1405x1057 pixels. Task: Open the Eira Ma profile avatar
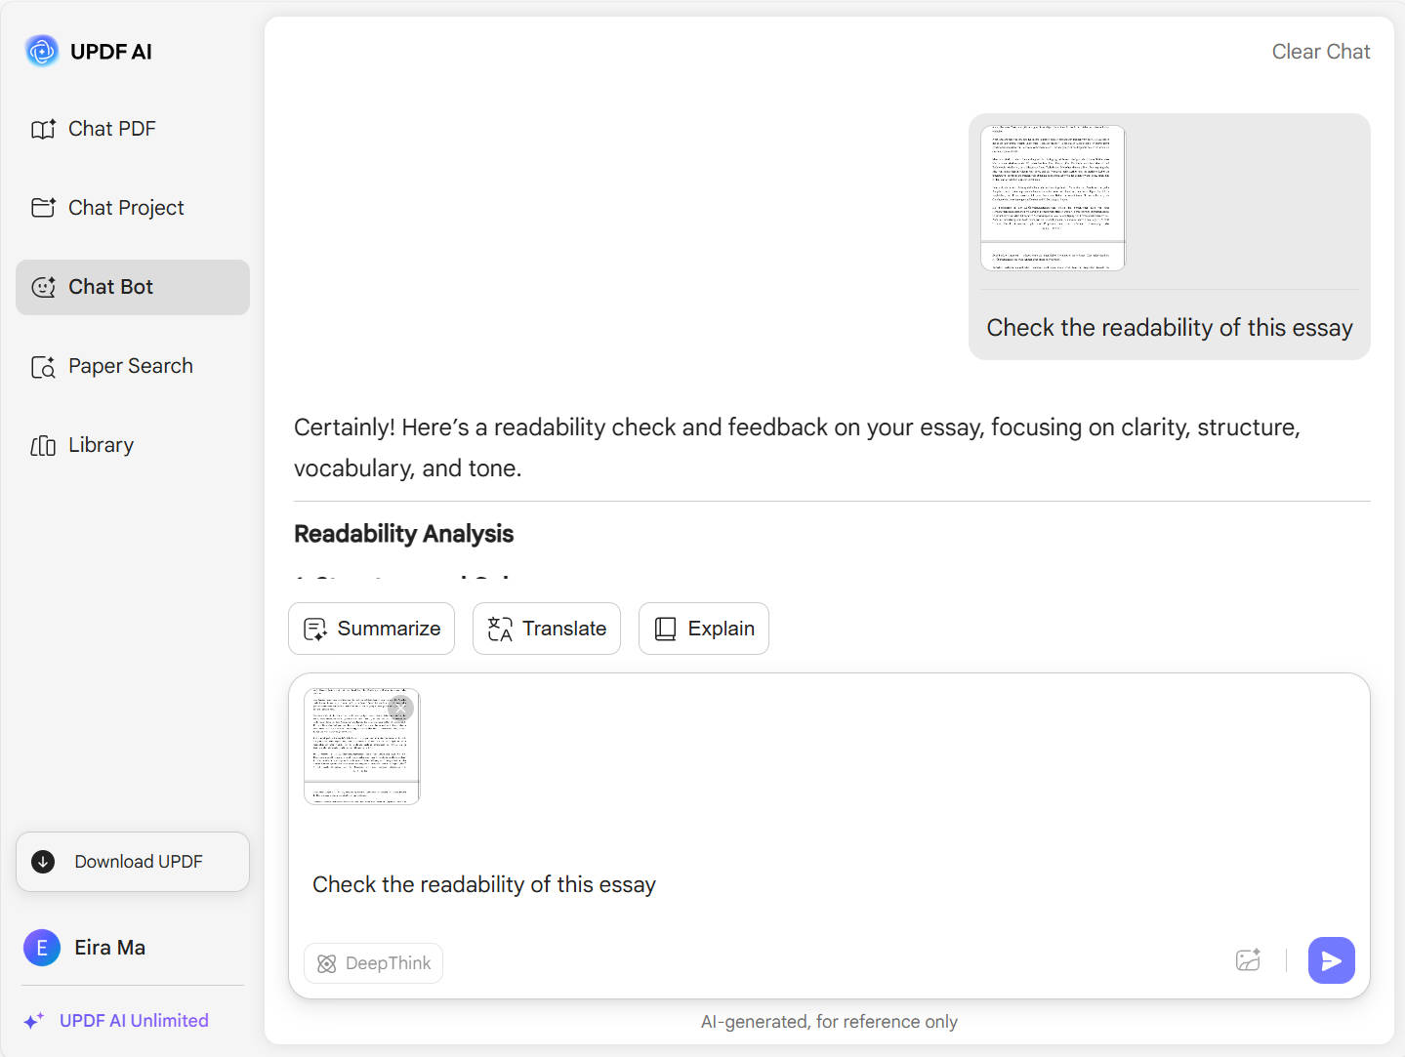click(x=42, y=948)
